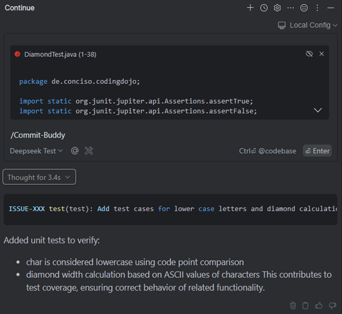Screen dimensions: 342x314
Task: Open the horizontal three-dots more menu
Action: (x=290, y=8)
